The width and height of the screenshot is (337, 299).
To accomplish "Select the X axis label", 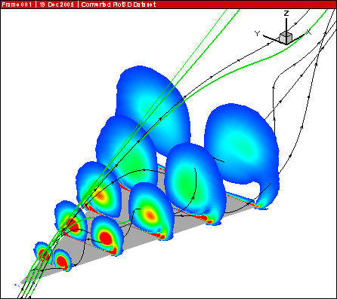I will tap(308, 32).
